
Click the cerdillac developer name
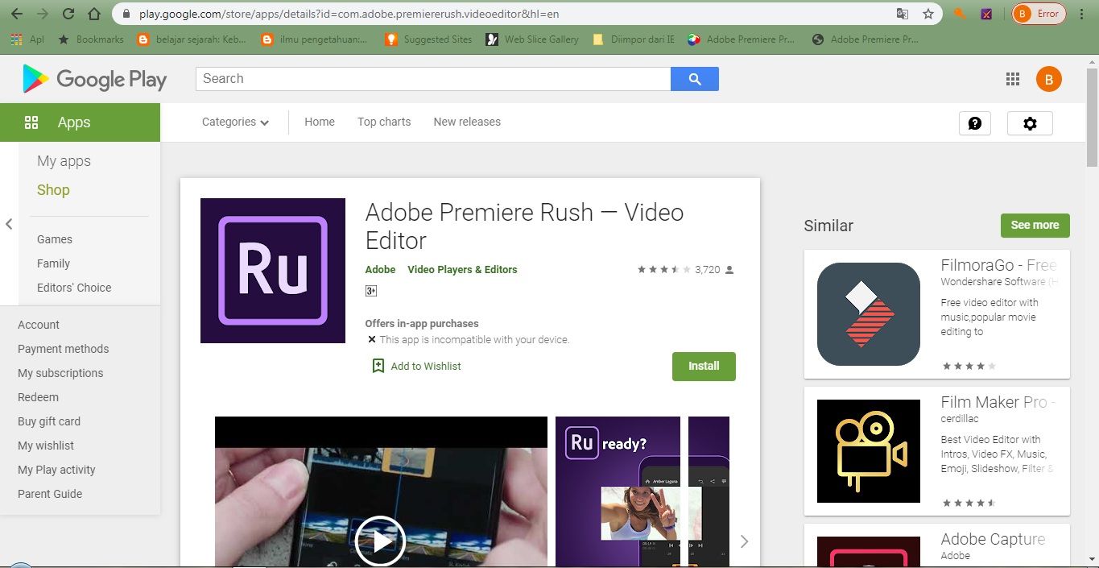coord(961,419)
